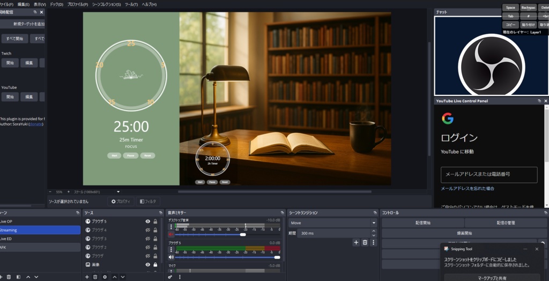Click メールアドレスを忘れた場合 link
The image size is (549, 281).
pyautogui.click(x=468, y=189)
